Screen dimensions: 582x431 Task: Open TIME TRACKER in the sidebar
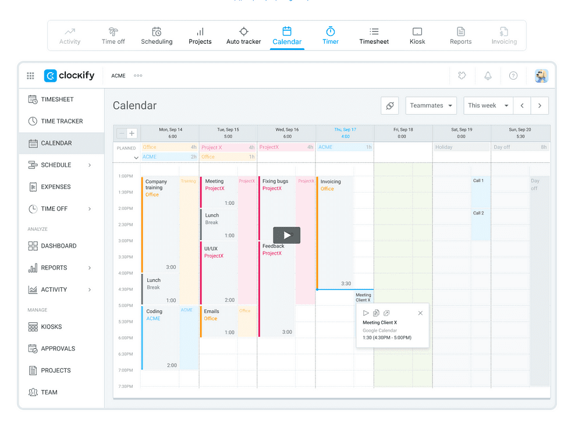pyautogui.click(x=61, y=122)
